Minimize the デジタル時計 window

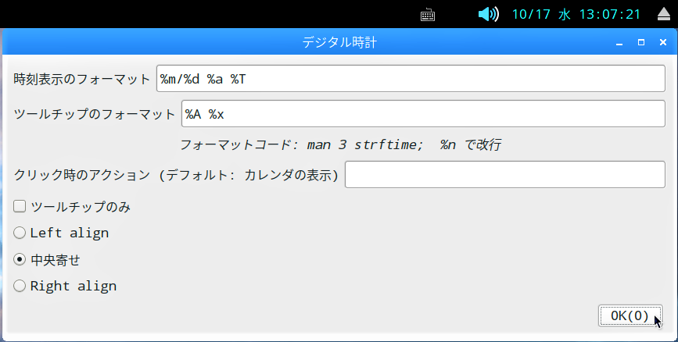point(619,42)
